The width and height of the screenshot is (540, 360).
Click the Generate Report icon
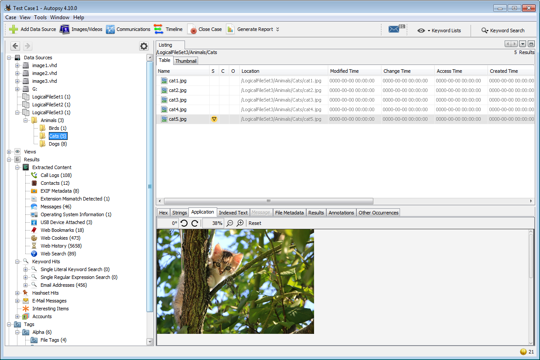(230, 29)
